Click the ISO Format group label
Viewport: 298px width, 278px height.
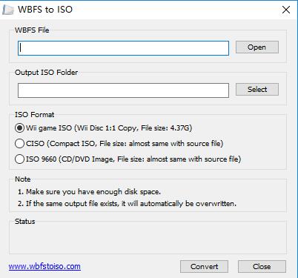click(x=35, y=115)
